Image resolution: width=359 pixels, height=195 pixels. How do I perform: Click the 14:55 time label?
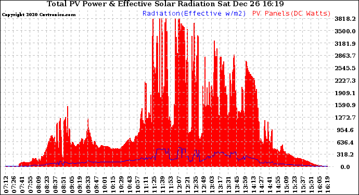(x=278, y=185)
